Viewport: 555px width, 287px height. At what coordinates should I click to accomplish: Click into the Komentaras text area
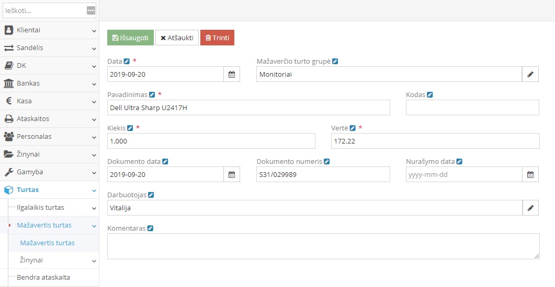click(x=323, y=246)
